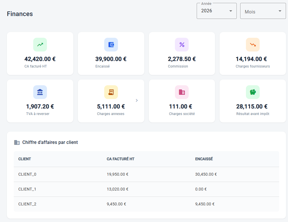Click the receipt icon for Charges annexes
Image resolution: width=288 pixels, height=222 pixels.
(x=111, y=92)
